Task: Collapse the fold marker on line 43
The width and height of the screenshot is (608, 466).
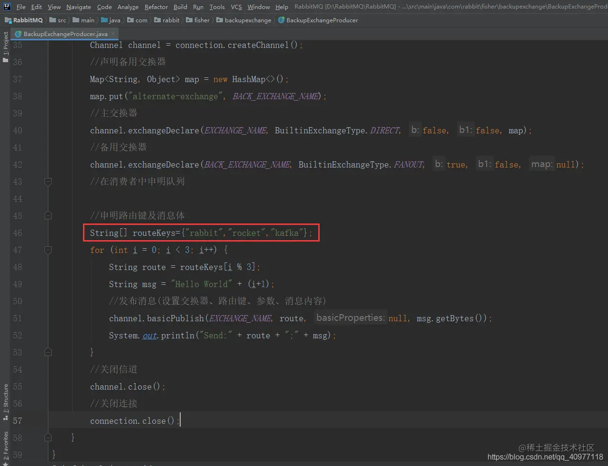Action: (x=48, y=181)
